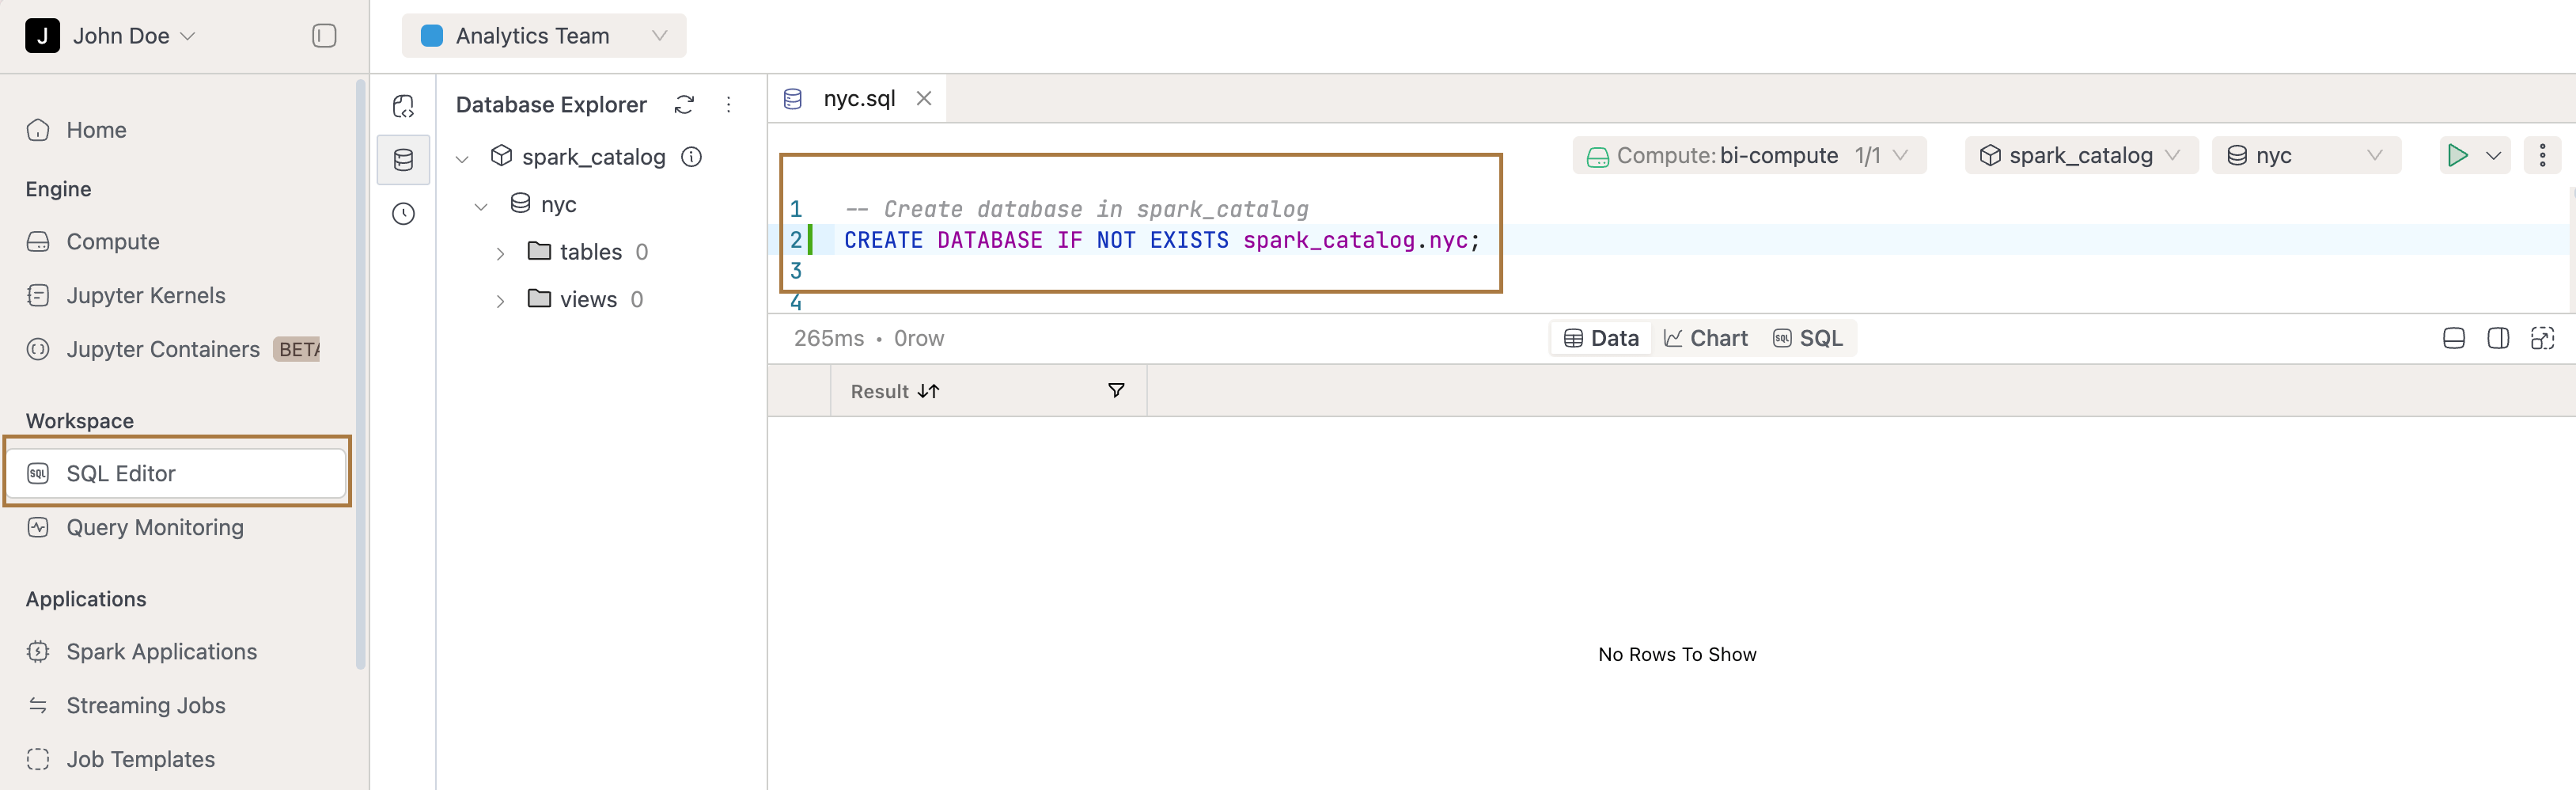Expand the result panel to fullscreen
The image size is (2576, 790).
click(x=2543, y=338)
